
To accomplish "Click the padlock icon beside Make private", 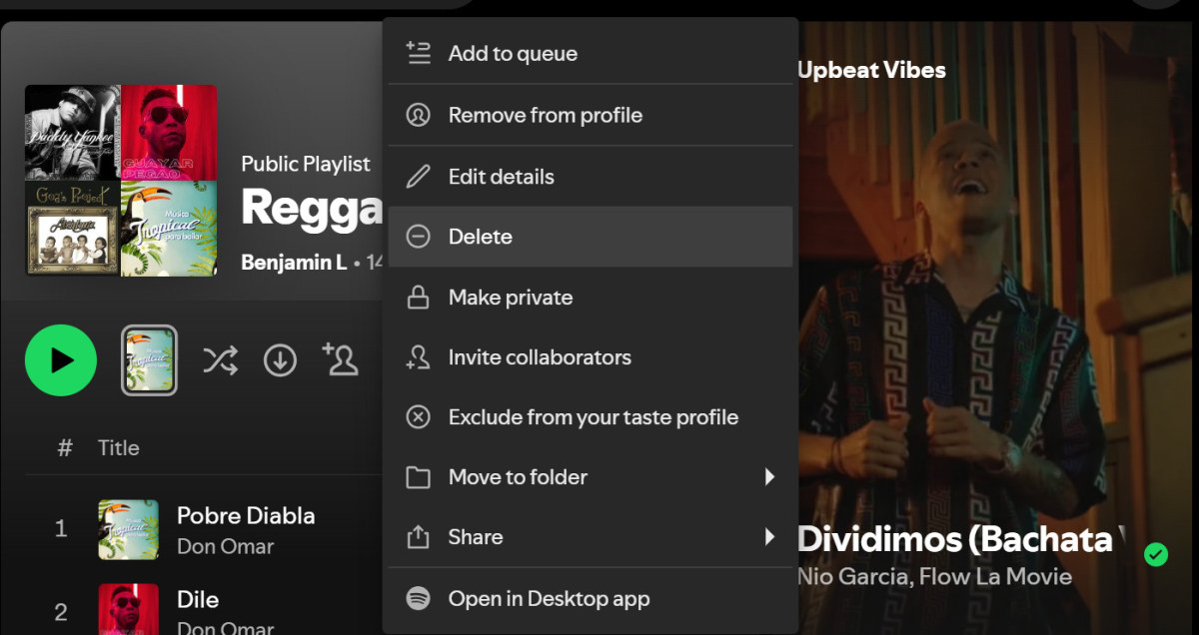I will (419, 297).
